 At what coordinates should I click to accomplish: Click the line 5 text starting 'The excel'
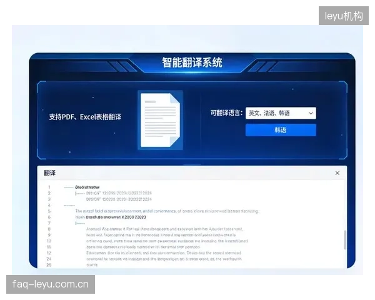[x=167, y=211]
